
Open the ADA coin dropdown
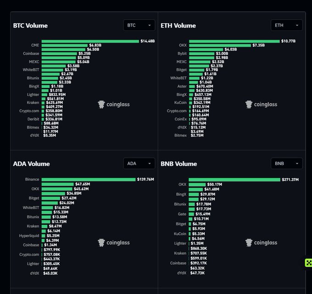pyautogui.click(x=139, y=163)
